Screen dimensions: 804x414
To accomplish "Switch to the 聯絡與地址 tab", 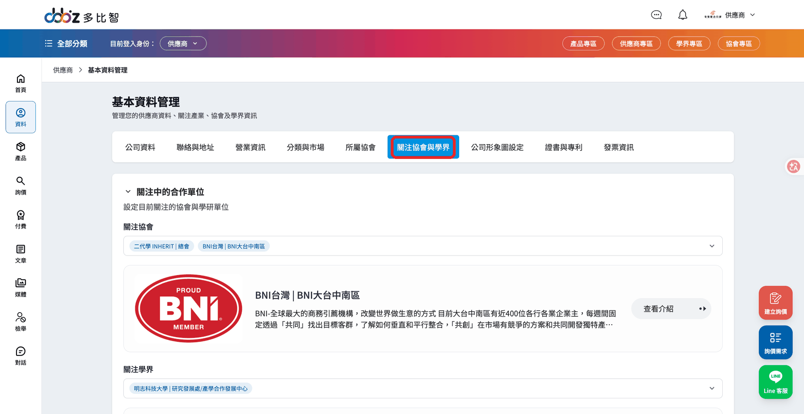I will 195,147.
